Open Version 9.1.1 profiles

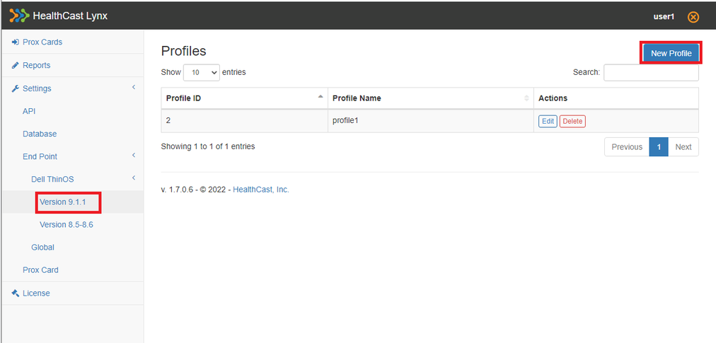click(63, 202)
